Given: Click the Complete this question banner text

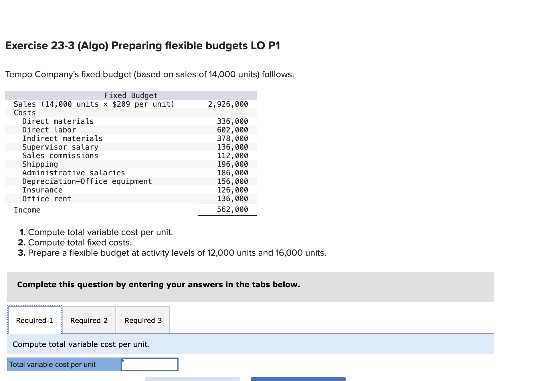Looking at the screenshot, I should [158, 284].
